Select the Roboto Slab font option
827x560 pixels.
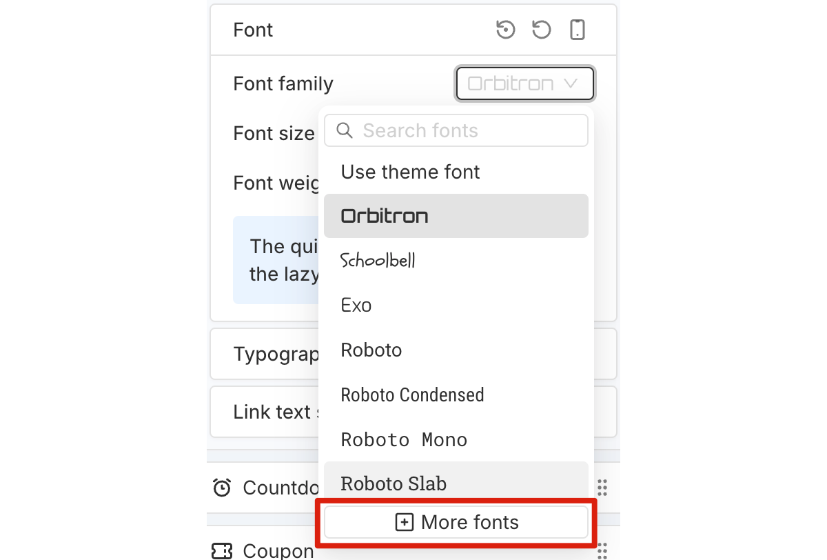[456, 483]
